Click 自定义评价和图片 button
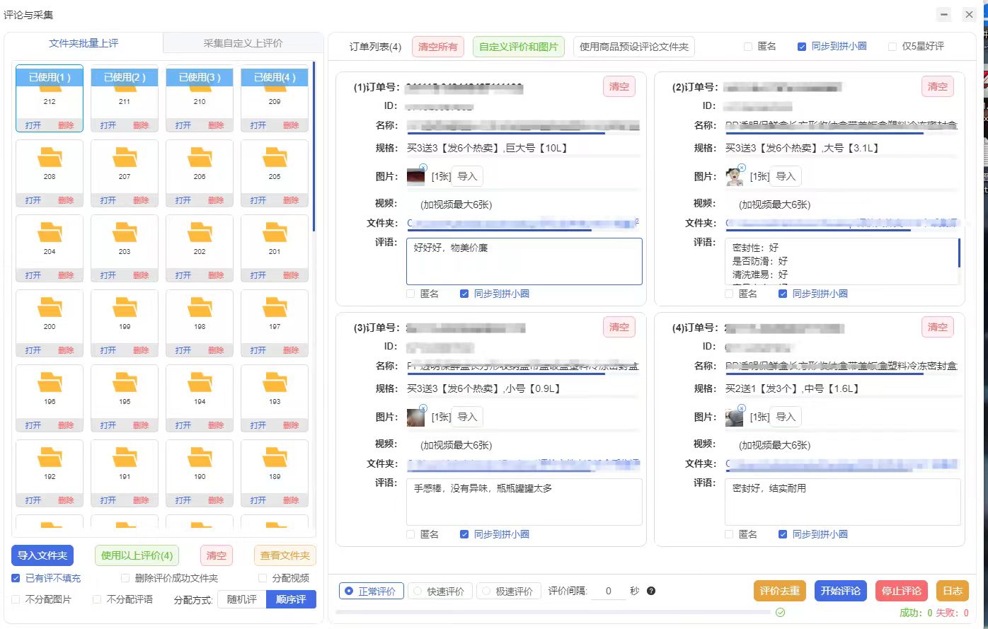 519,47
